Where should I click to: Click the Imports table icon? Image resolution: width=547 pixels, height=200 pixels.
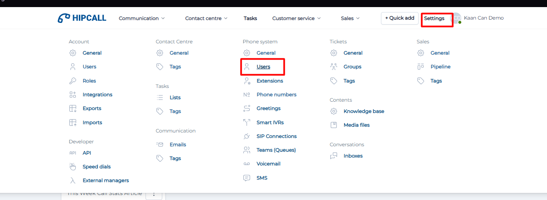(73, 122)
